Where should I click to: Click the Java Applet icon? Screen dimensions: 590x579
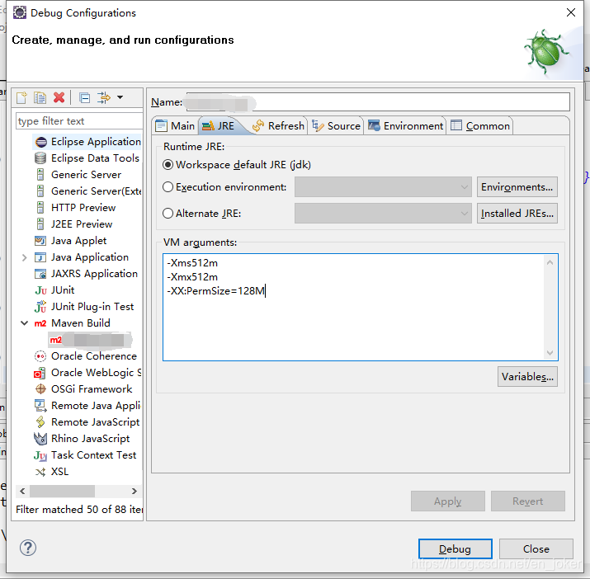[x=40, y=241]
